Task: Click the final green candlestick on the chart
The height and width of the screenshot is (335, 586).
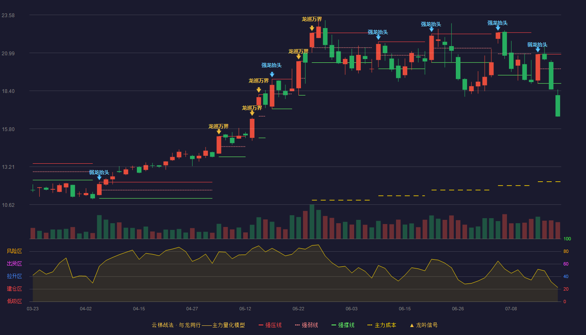Action: [x=558, y=106]
